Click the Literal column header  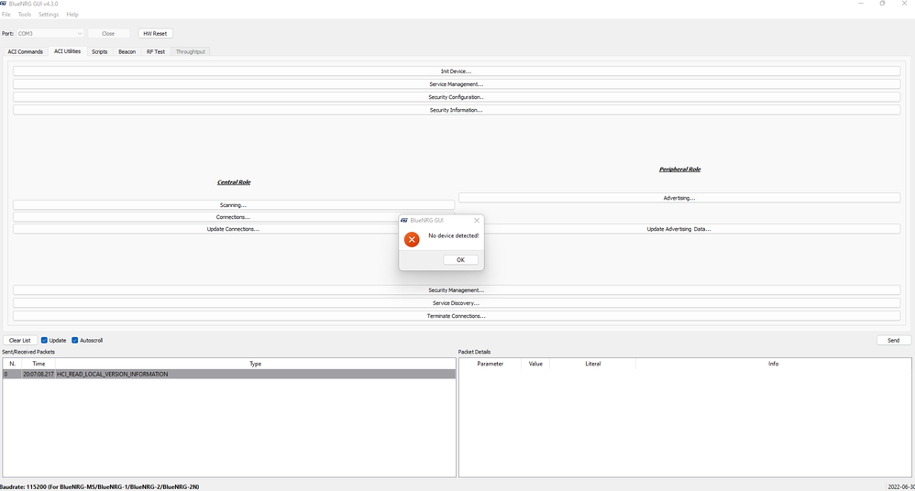click(x=593, y=364)
